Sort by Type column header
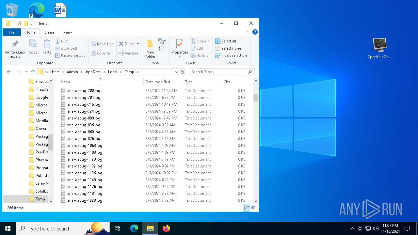 pyautogui.click(x=202, y=82)
